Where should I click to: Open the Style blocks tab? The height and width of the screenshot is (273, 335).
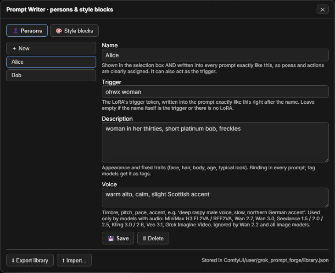pos(74,31)
